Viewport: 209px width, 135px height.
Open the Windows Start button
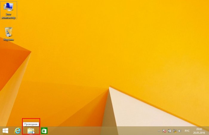(5, 131)
